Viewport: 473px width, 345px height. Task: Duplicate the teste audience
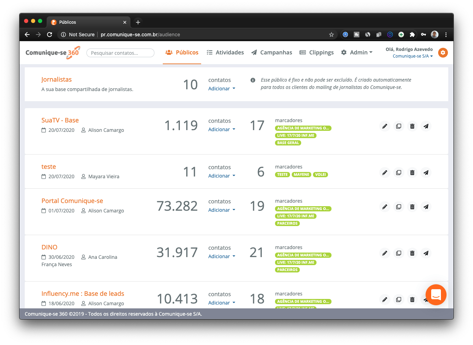click(398, 173)
